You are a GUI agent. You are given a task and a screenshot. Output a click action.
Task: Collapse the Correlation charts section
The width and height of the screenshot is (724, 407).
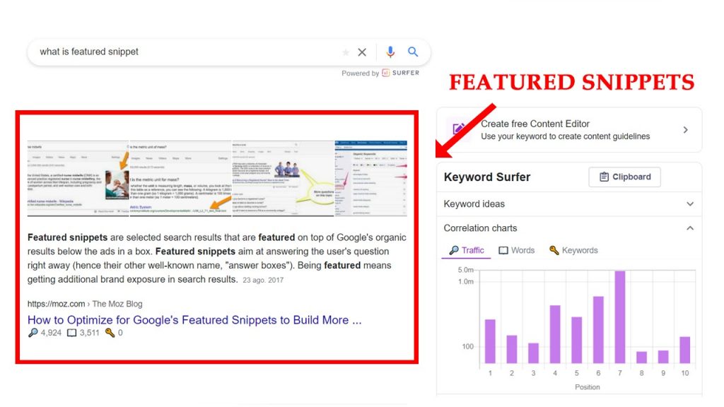coord(569,228)
